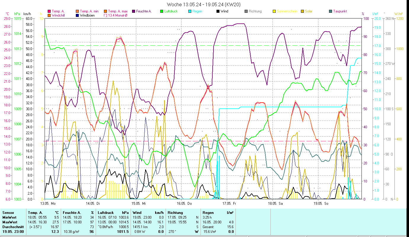Click the '13.05. Mo' day label on the time axis
This screenshot has height=237, width=409.
(x=48, y=204)
